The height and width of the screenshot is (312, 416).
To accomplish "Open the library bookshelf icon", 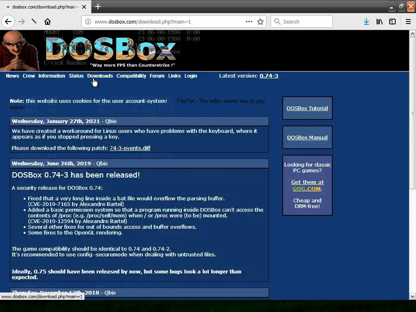I will [x=379, y=22].
